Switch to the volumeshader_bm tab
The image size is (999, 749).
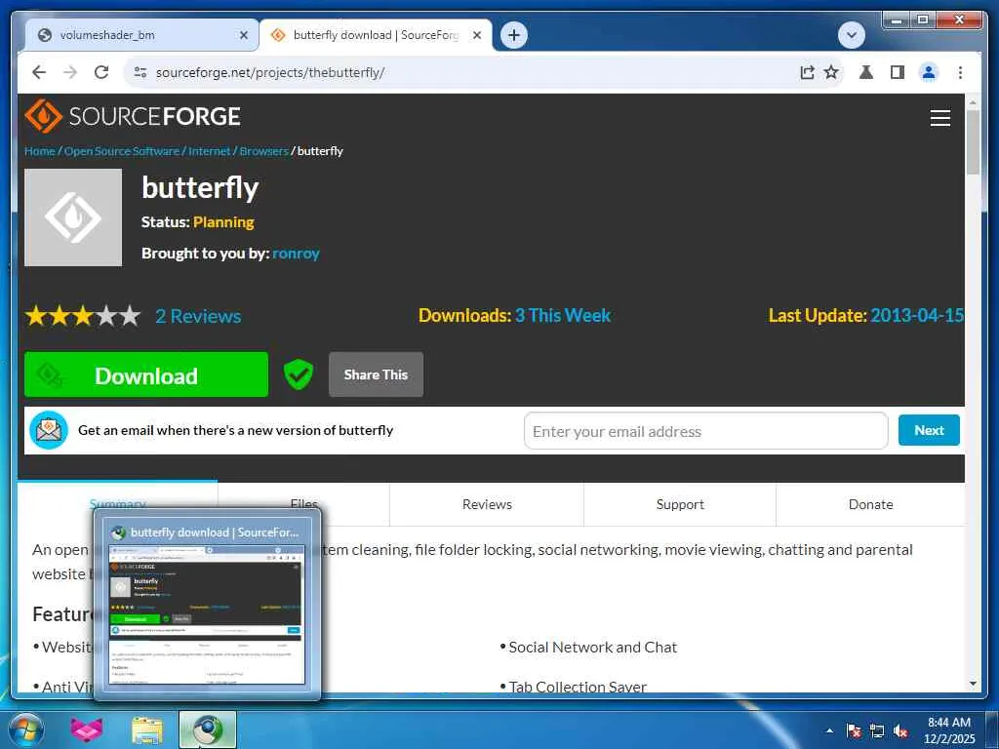[141, 35]
